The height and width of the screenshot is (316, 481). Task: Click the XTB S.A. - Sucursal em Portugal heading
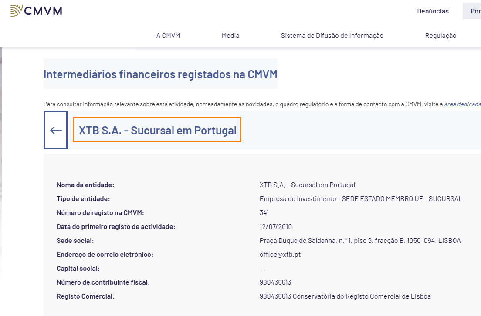point(157,130)
